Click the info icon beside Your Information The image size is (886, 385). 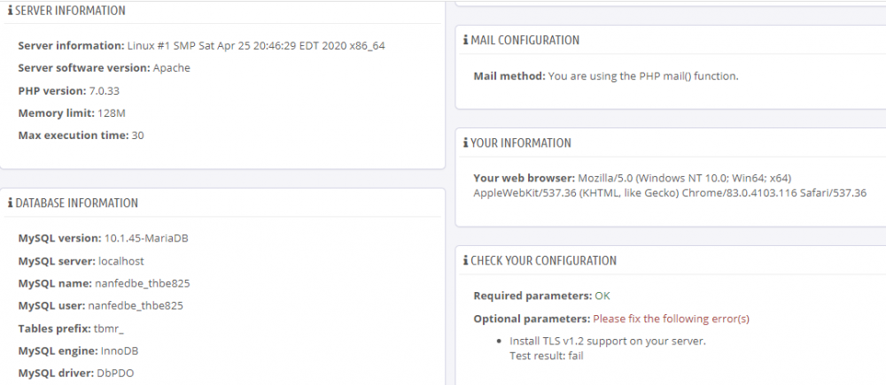click(x=466, y=142)
